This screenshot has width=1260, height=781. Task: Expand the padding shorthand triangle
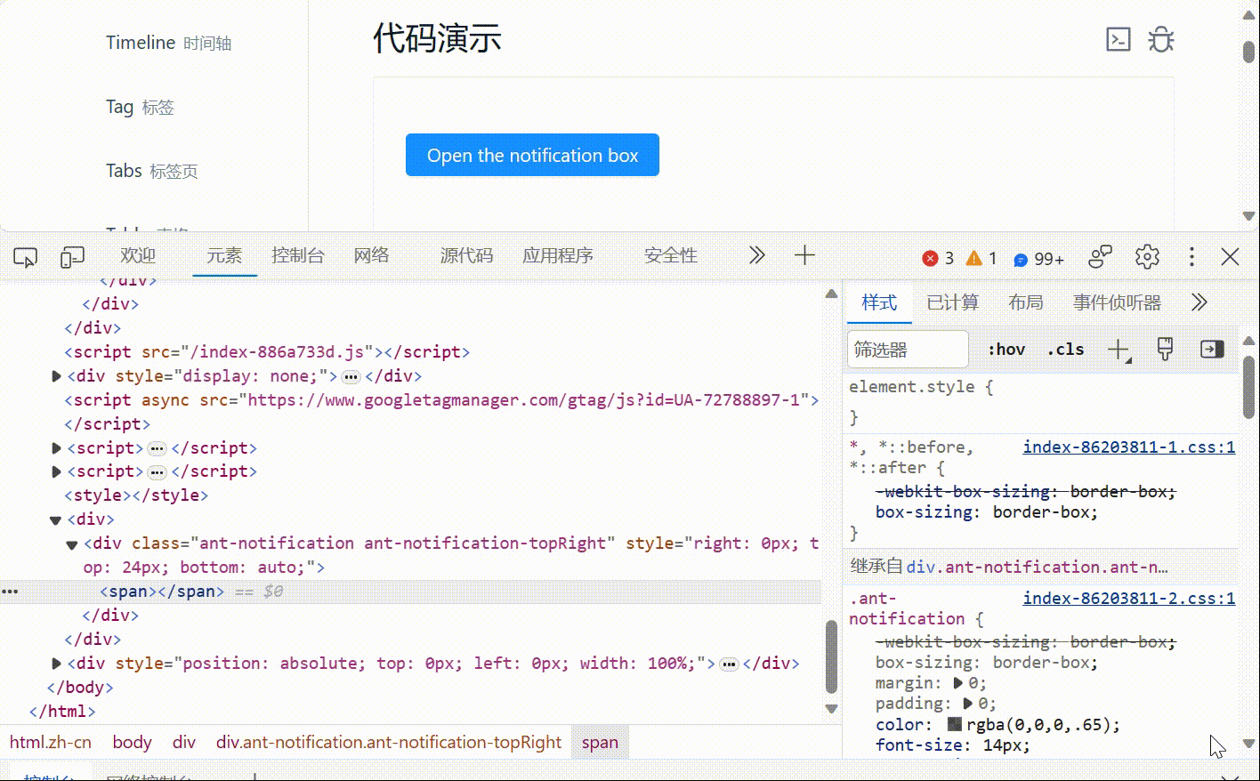(x=967, y=704)
